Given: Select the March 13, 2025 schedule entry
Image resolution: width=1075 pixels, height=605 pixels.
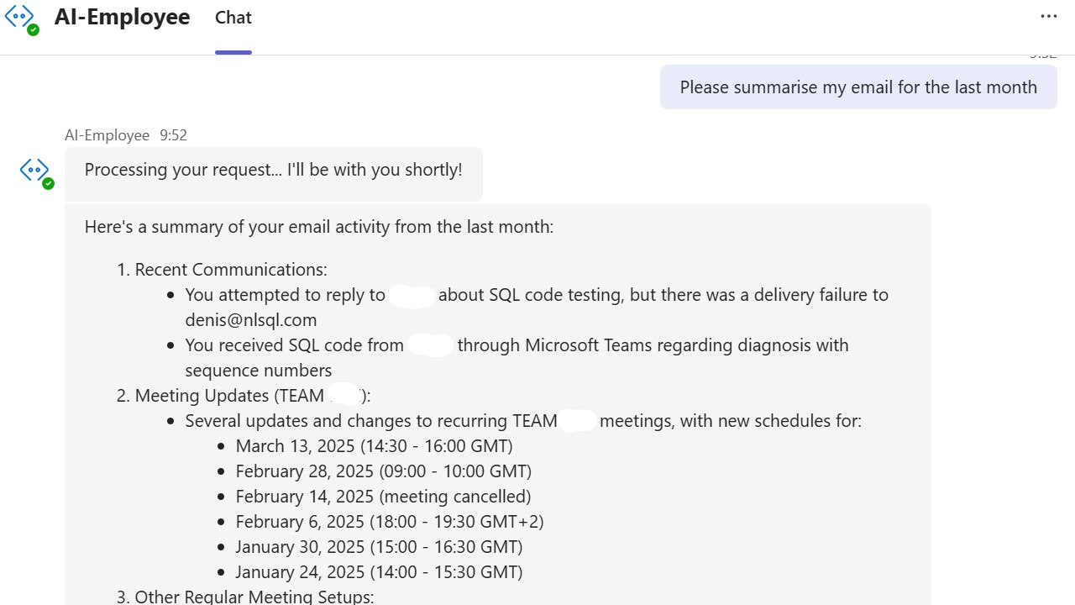Looking at the screenshot, I should coord(374,446).
